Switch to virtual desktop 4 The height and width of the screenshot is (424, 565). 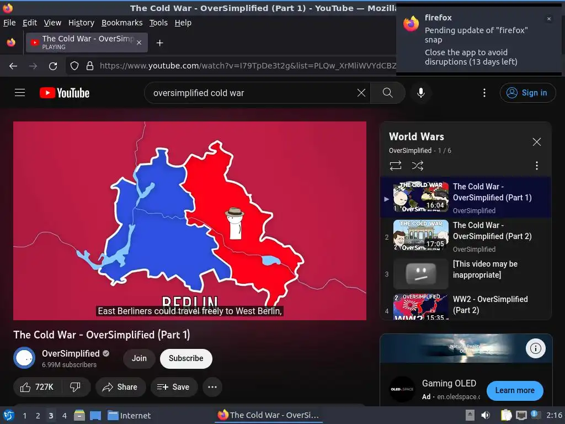pos(65,415)
